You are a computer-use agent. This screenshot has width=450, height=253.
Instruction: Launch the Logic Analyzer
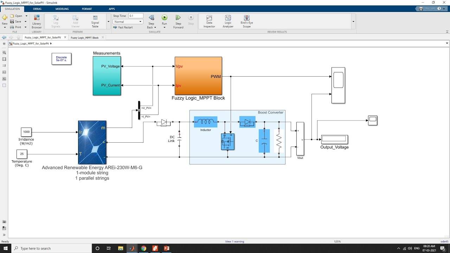(x=228, y=21)
